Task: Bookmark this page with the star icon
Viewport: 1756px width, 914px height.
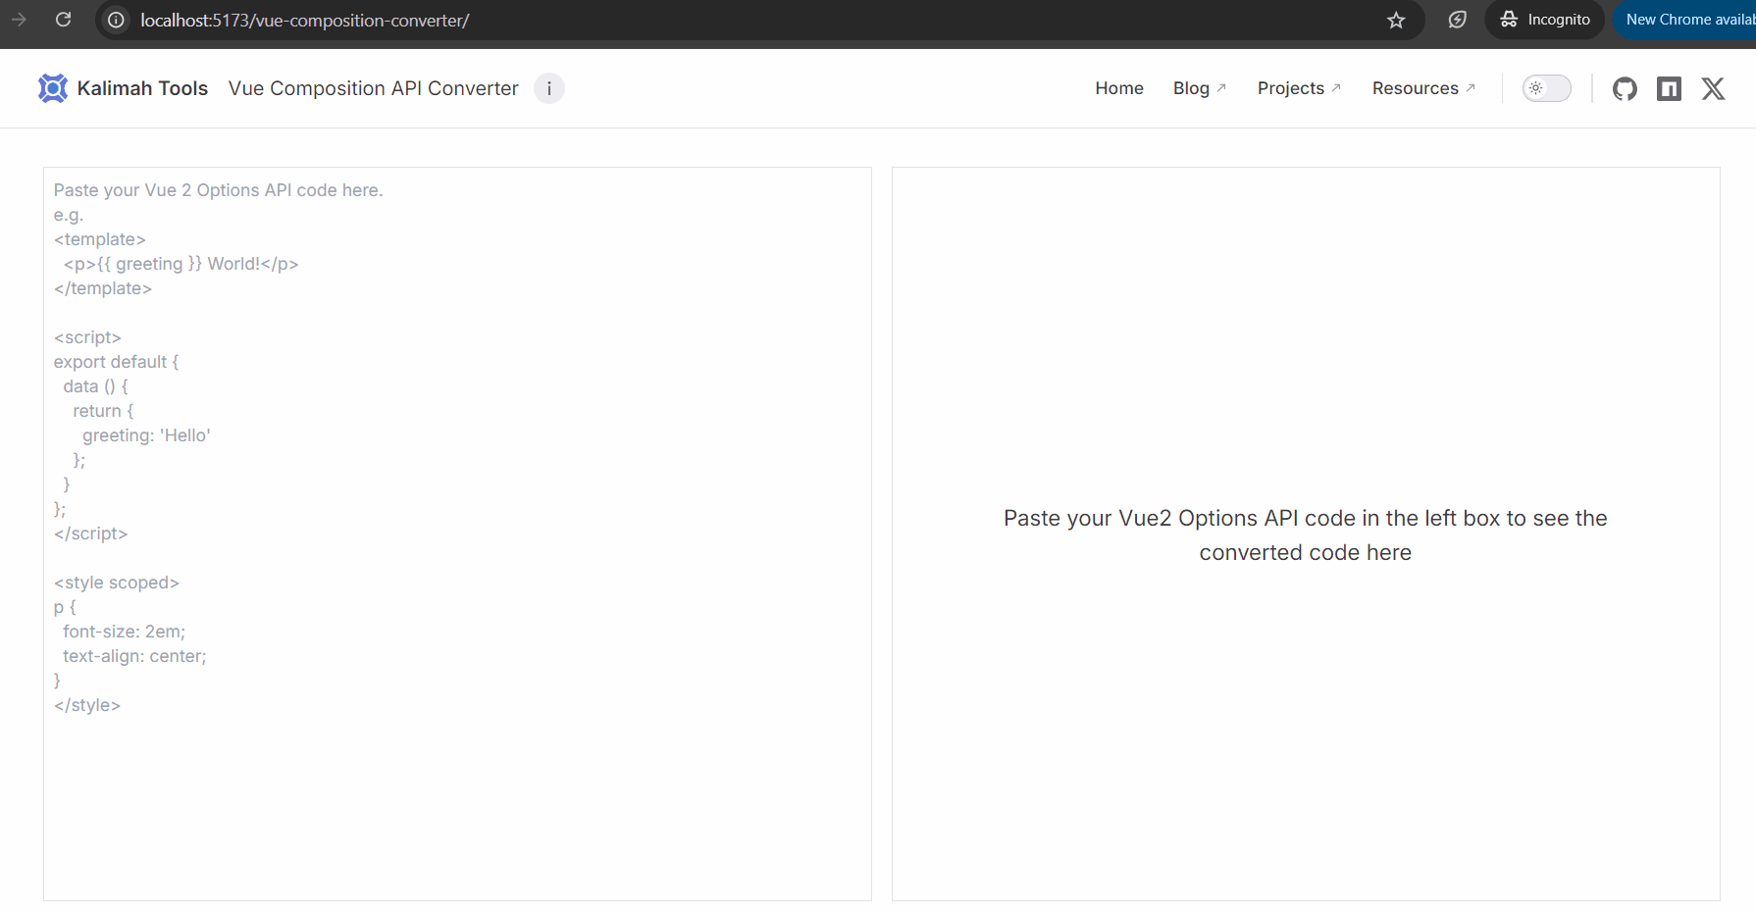Action: click(x=1396, y=20)
